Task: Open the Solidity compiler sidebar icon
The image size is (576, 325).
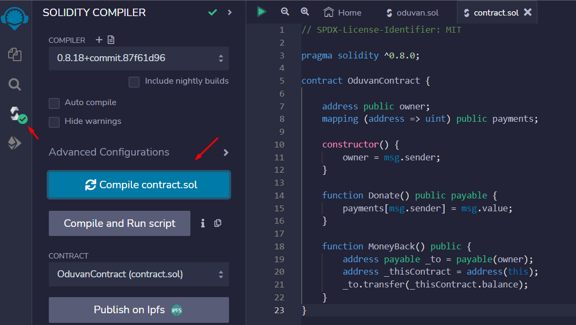Action: (14, 113)
